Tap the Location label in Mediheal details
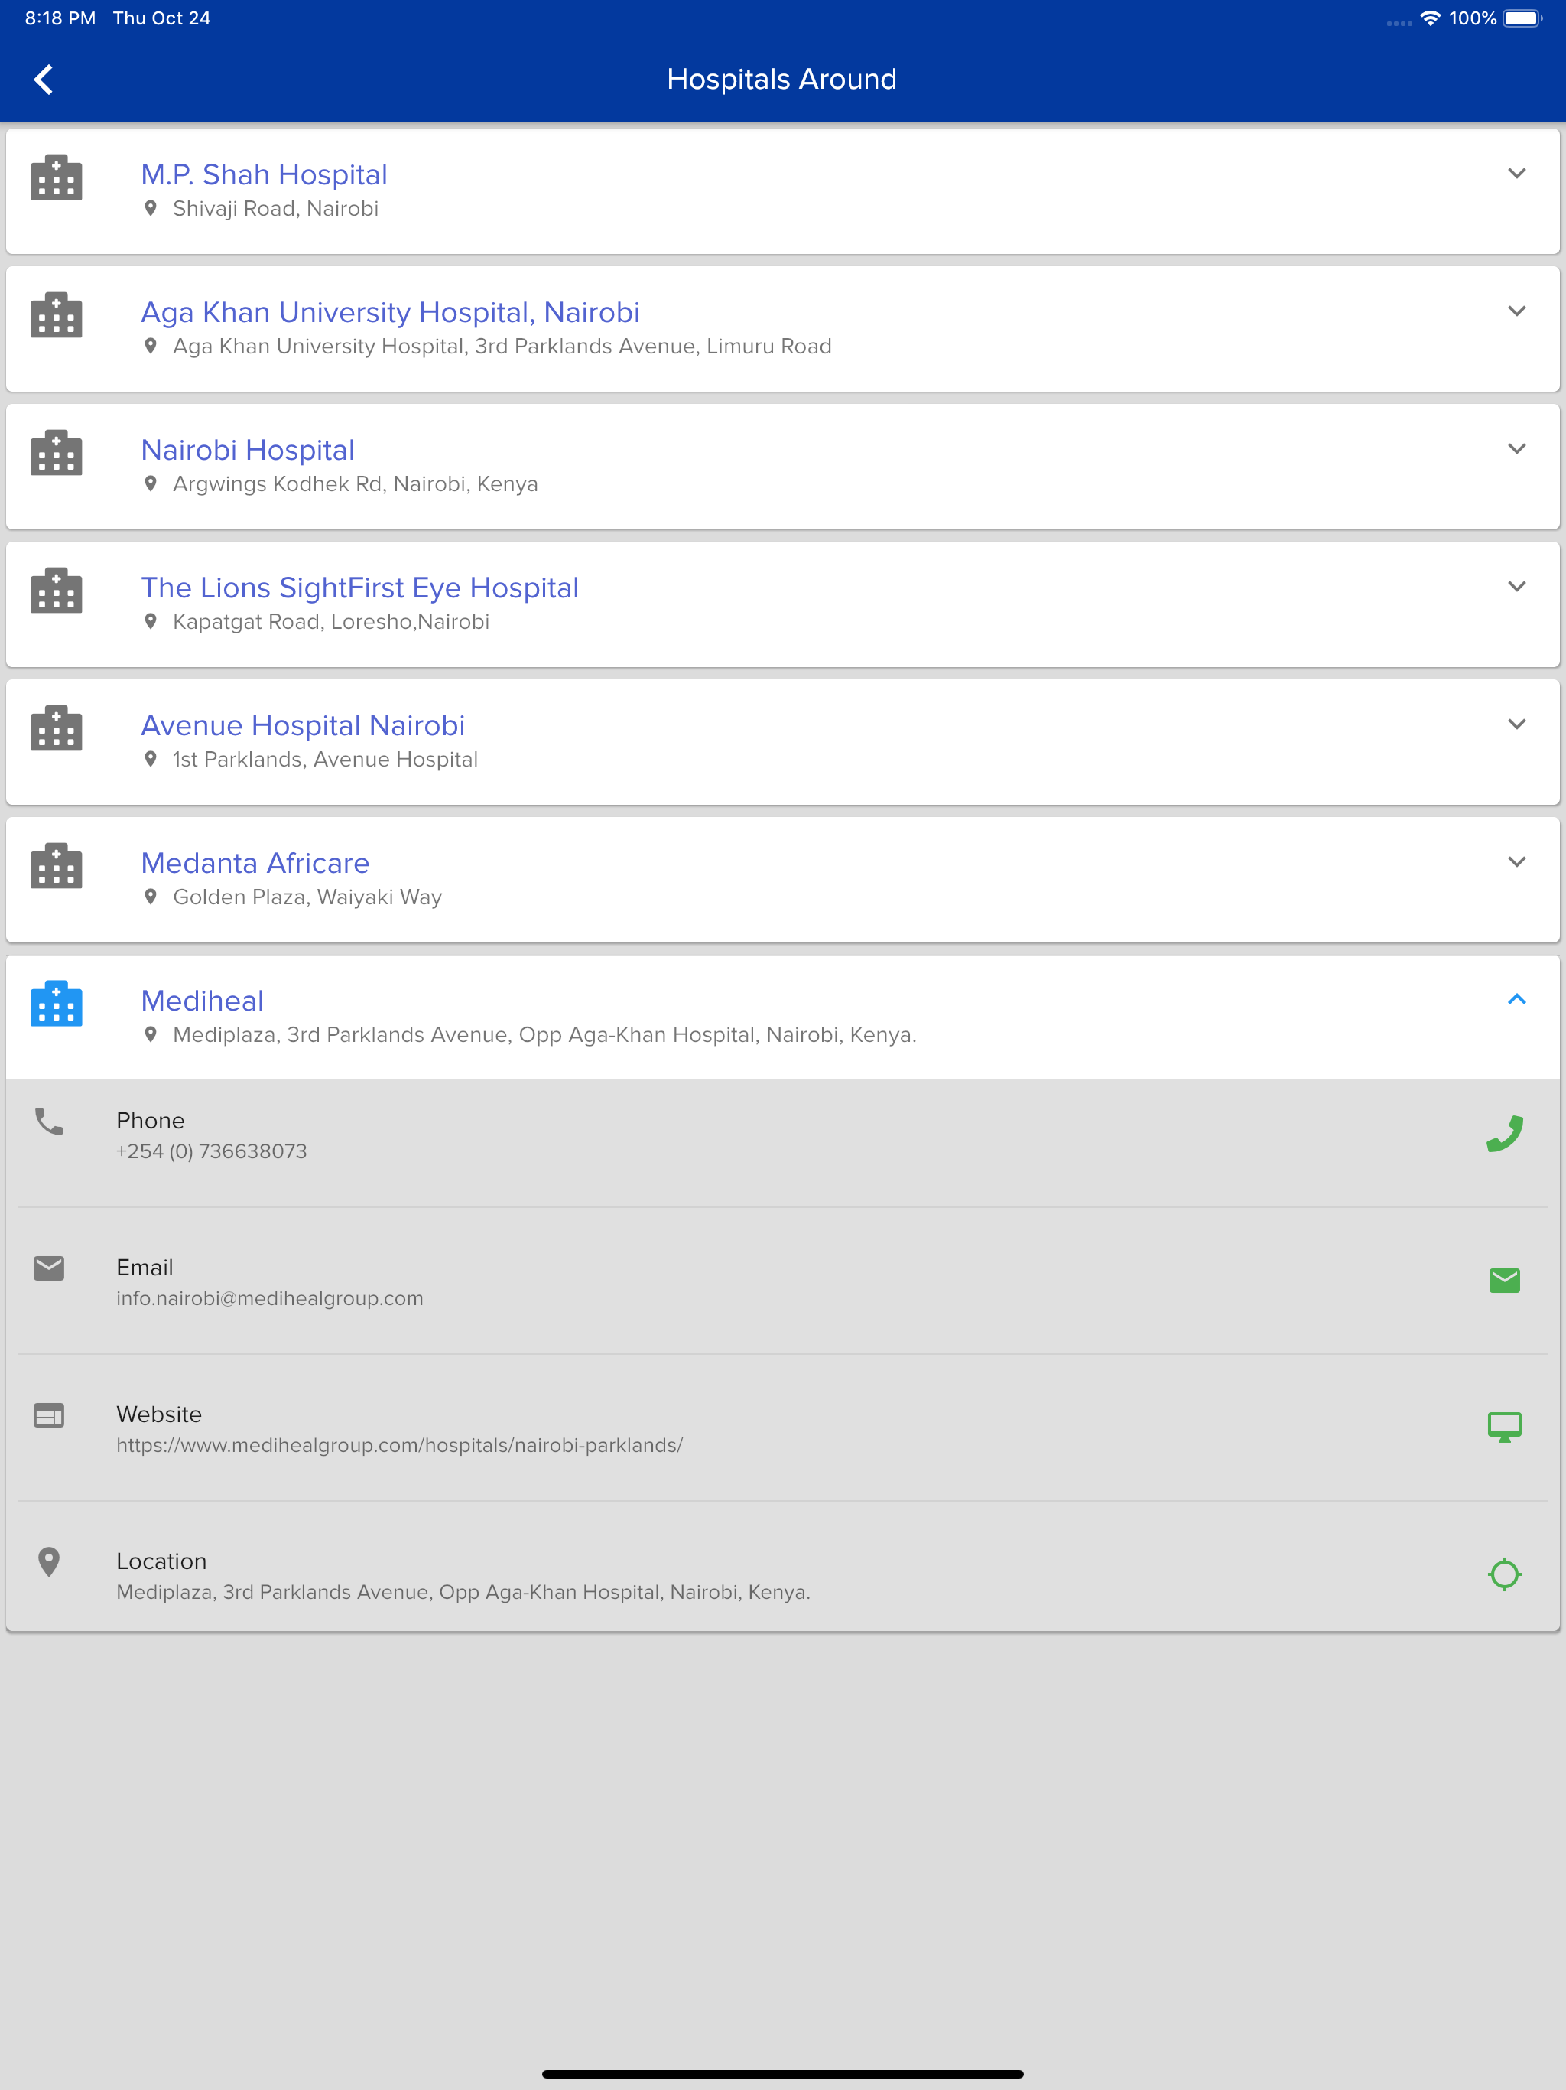 pos(161,1562)
